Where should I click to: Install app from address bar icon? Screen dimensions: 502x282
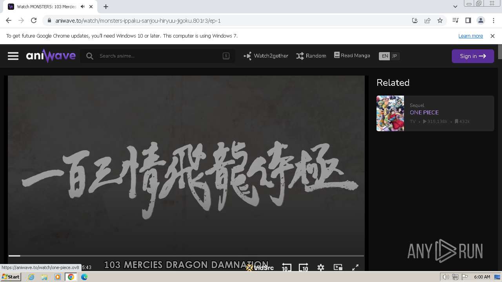pyautogui.click(x=415, y=20)
